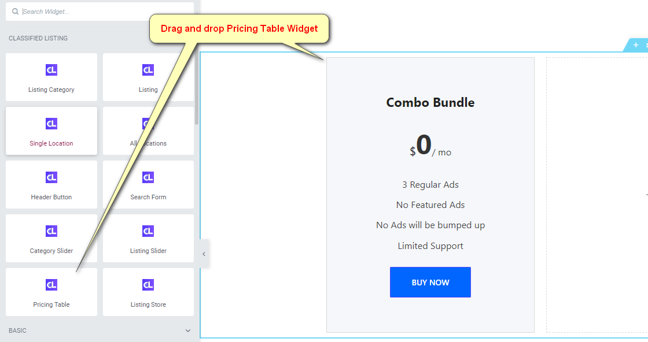
Task: Click the empty dashed column area
Action: (597, 195)
